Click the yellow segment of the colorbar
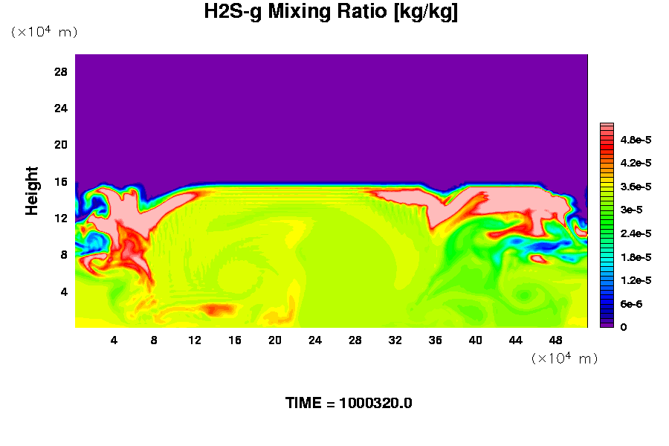669x446 pixels. (x=607, y=185)
